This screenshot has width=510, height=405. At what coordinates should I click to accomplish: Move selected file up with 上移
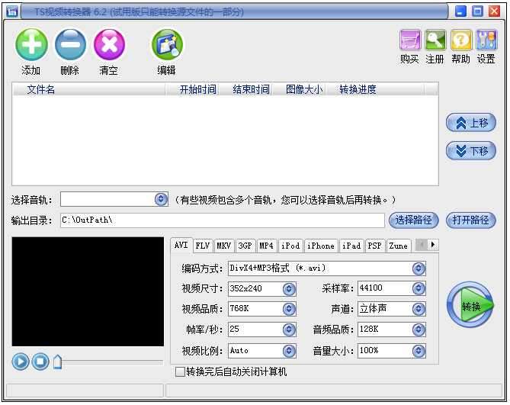click(471, 123)
